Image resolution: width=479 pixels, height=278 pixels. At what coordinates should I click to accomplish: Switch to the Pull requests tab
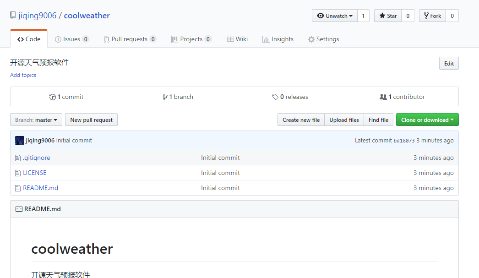click(x=130, y=39)
